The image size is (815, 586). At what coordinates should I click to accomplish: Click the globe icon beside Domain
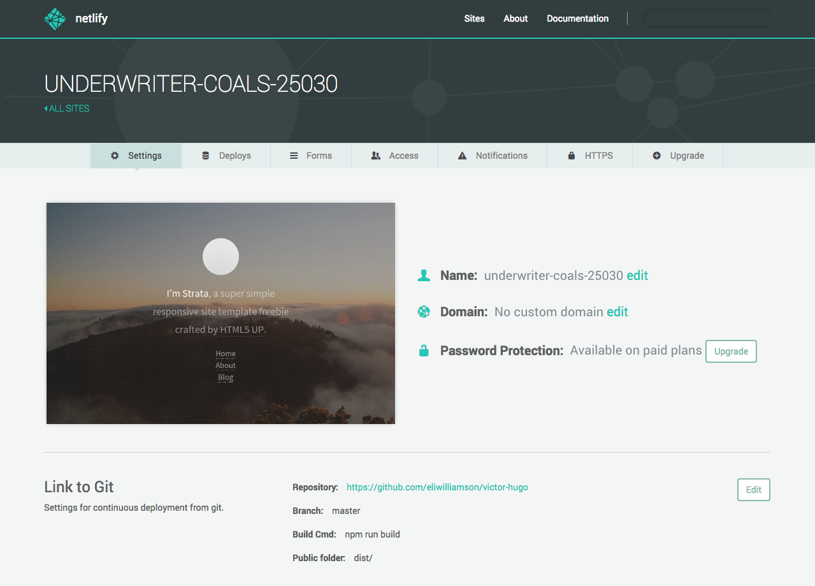424,312
